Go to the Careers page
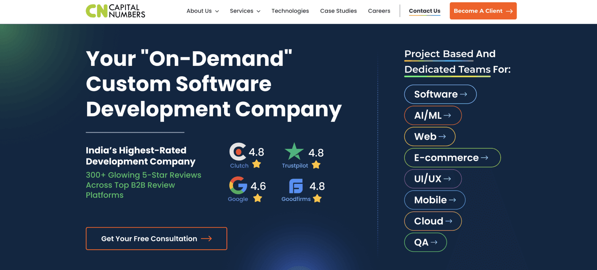Viewport: 597px width, 270px height. tap(379, 11)
